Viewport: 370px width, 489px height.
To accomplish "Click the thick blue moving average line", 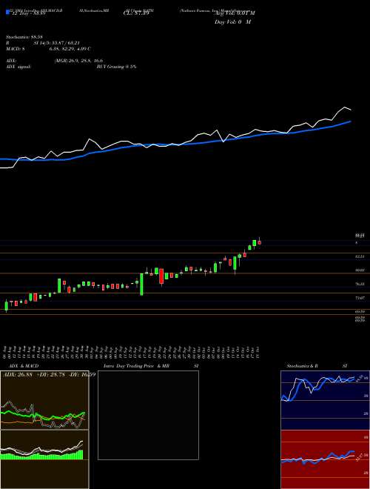I will pos(175,144).
